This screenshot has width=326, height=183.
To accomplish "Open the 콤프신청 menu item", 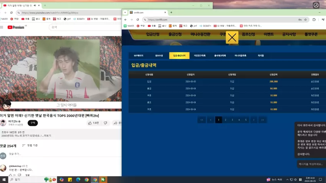I will [249, 34].
